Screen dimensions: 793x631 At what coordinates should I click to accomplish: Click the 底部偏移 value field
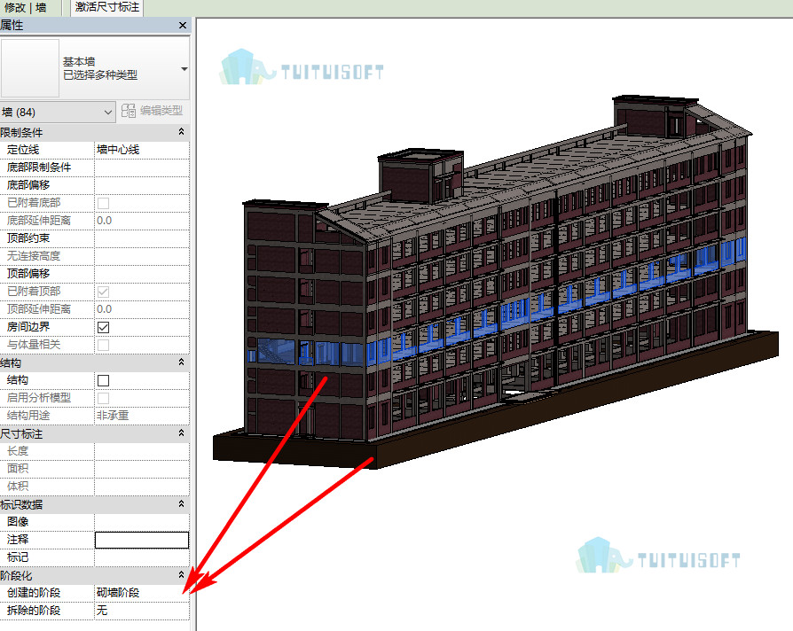point(142,185)
